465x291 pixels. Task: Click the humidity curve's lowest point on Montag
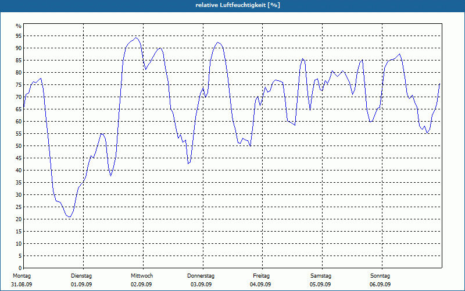tap(69, 217)
